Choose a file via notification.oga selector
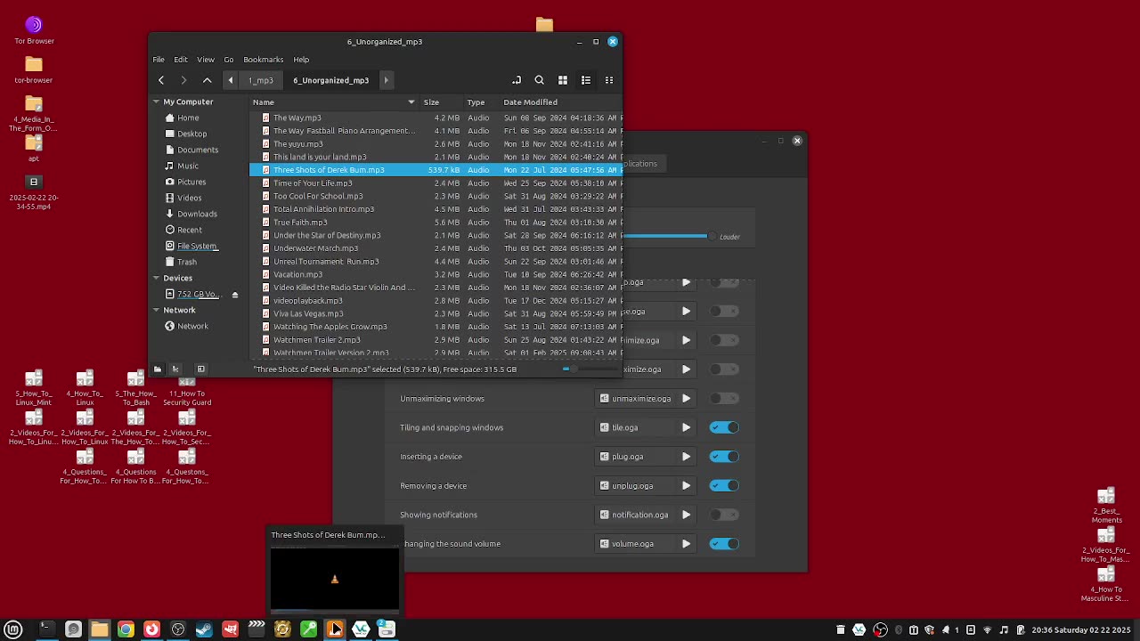The width and height of the screenshot is (1140, 641). tap(635, 515)
